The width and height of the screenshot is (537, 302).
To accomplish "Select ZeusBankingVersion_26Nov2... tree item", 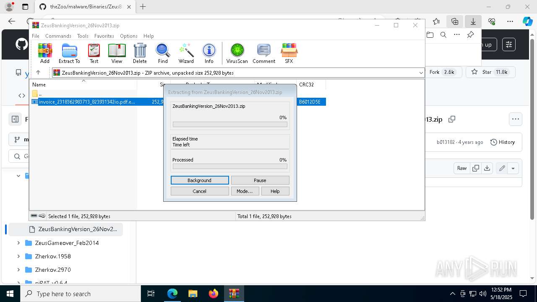I will [66, 229].
